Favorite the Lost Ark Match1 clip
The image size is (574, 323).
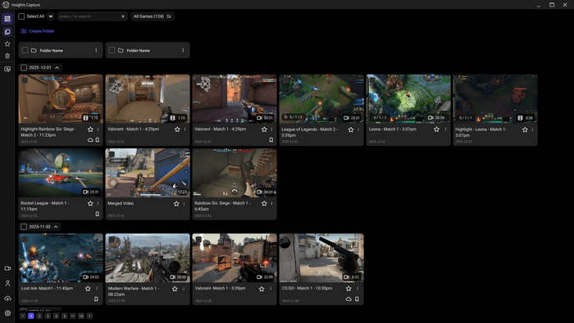tap(88, 289)
